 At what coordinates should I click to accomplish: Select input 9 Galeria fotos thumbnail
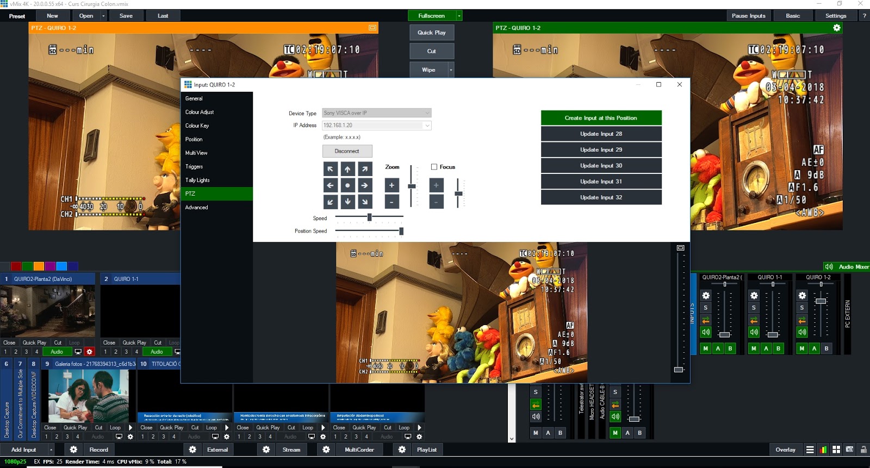pos(89,396)
